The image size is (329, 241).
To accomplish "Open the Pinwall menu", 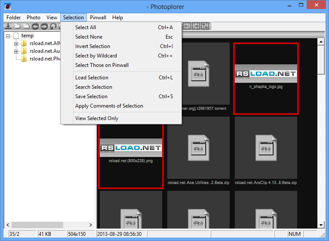I will point(98,18).
